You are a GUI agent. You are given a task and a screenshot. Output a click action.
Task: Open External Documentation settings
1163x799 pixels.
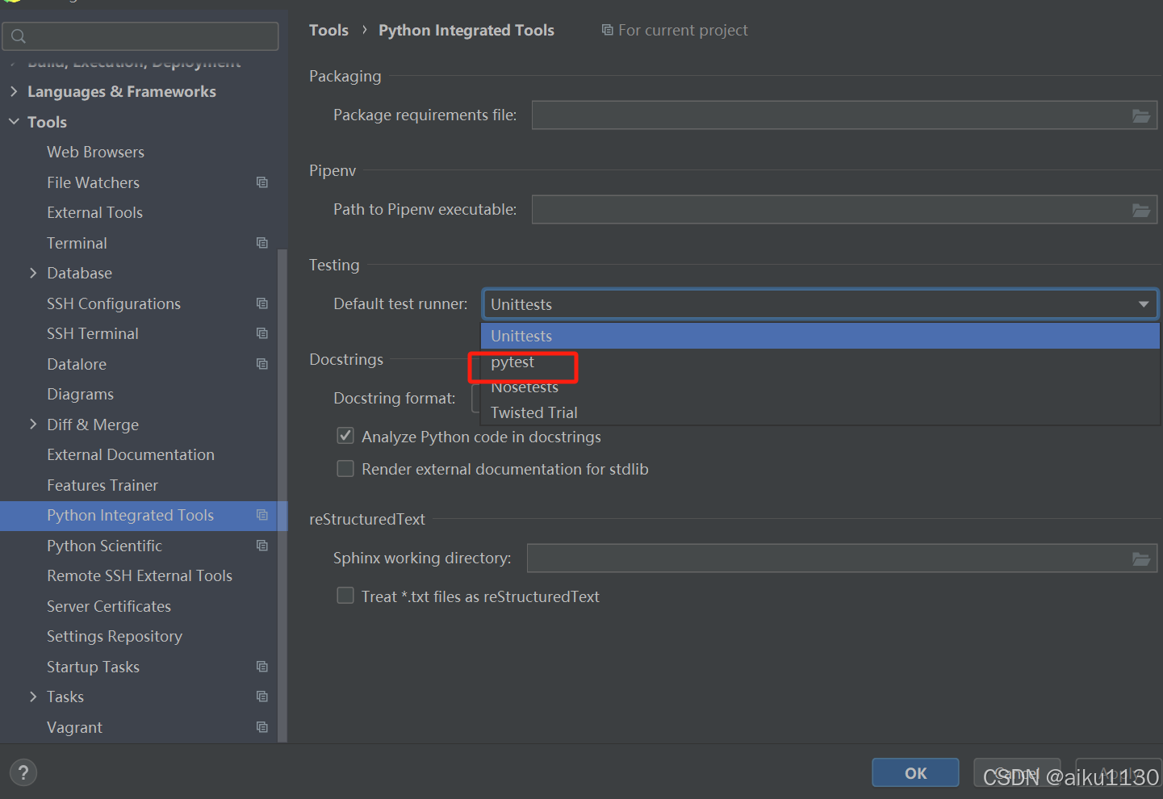point(131,454)
